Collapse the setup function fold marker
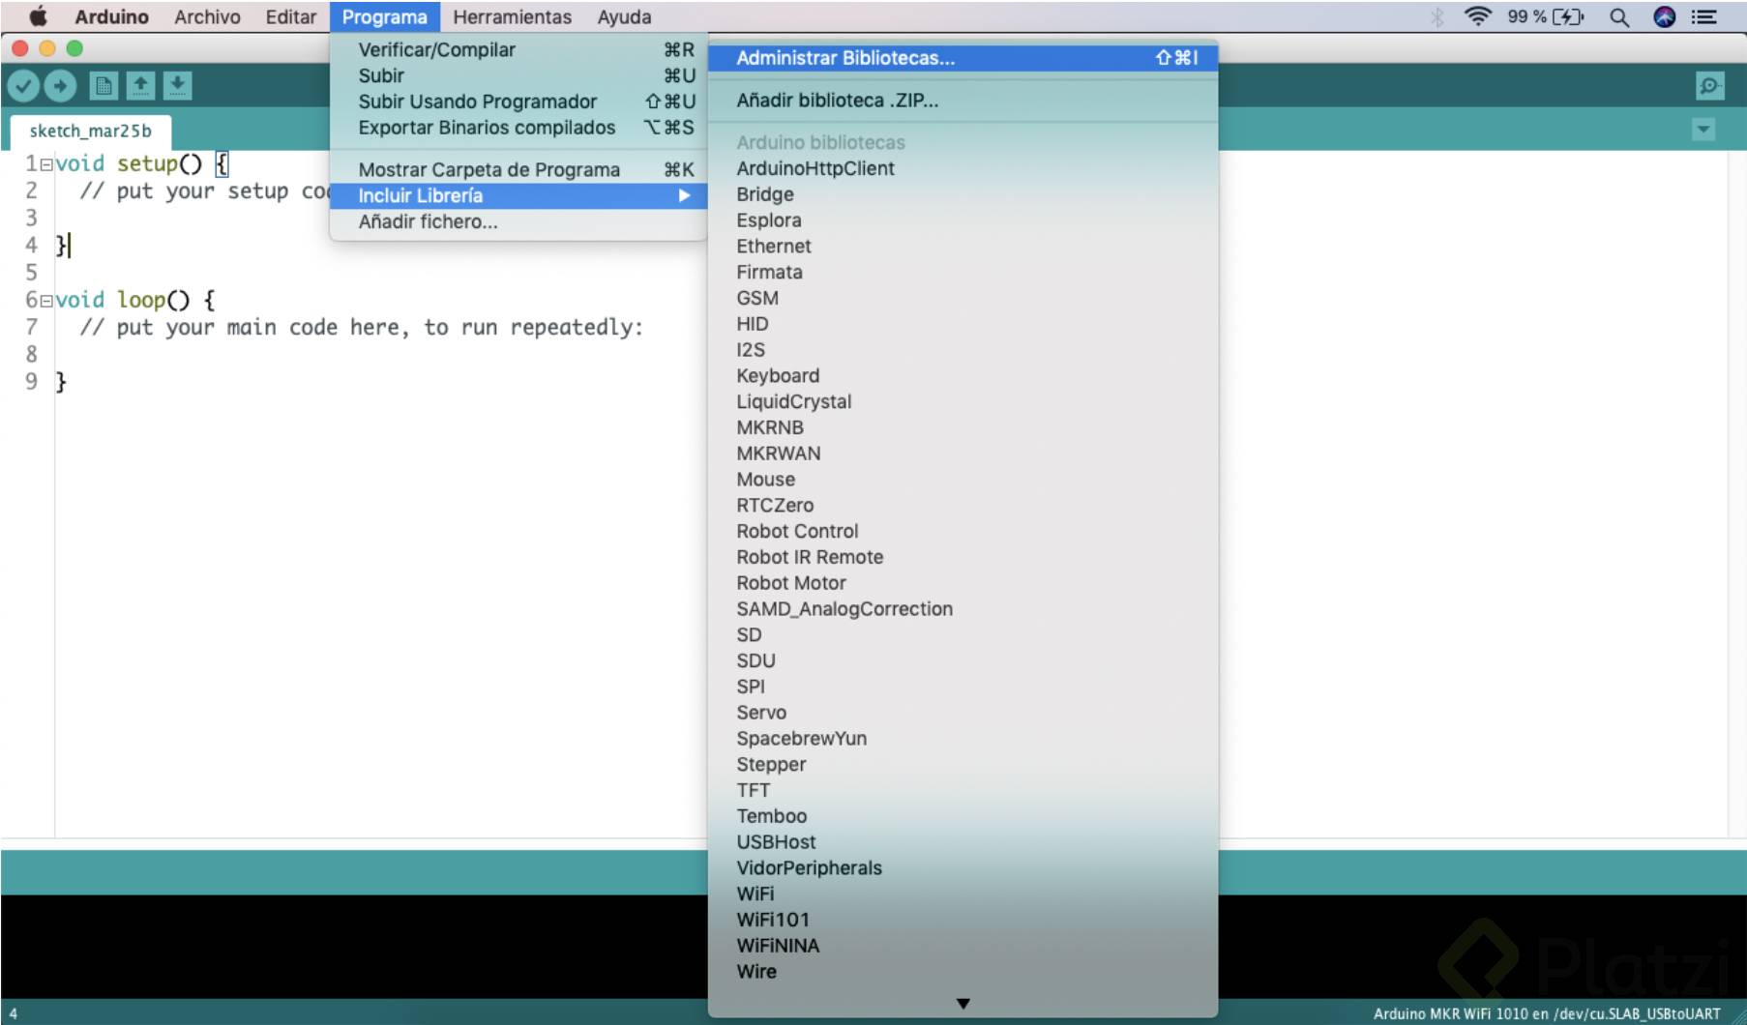 46,165
